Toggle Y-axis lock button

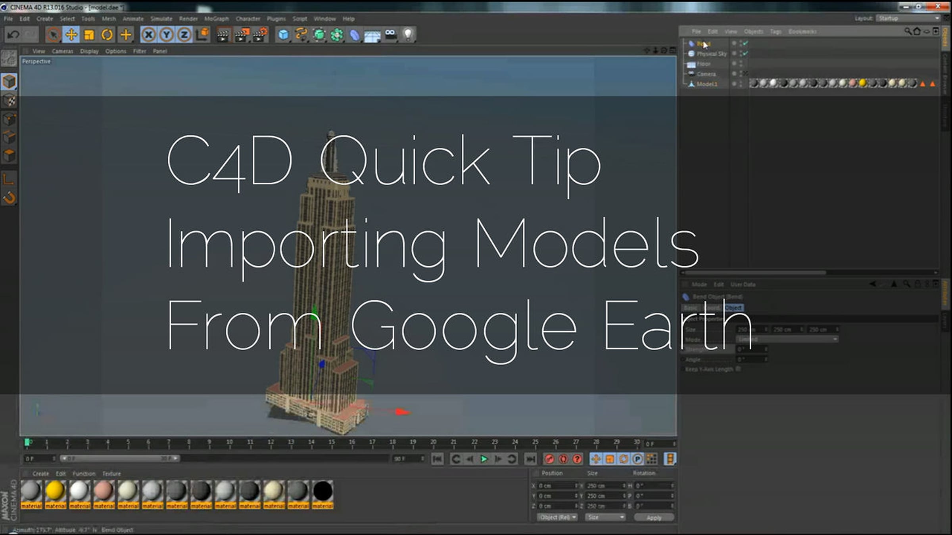coord(167,35)
